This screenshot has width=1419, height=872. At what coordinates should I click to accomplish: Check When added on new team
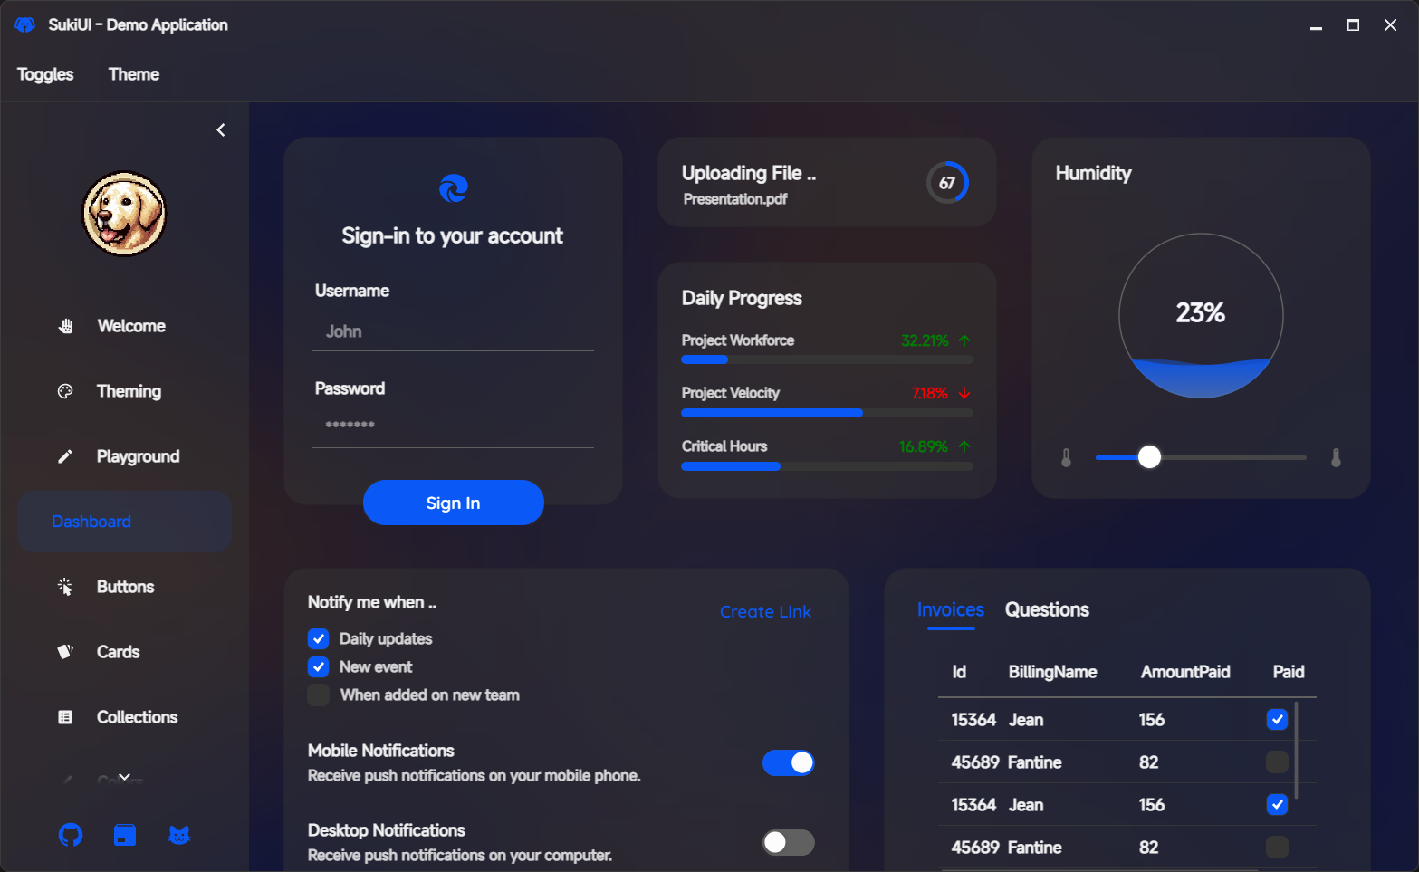click(318, 695)
